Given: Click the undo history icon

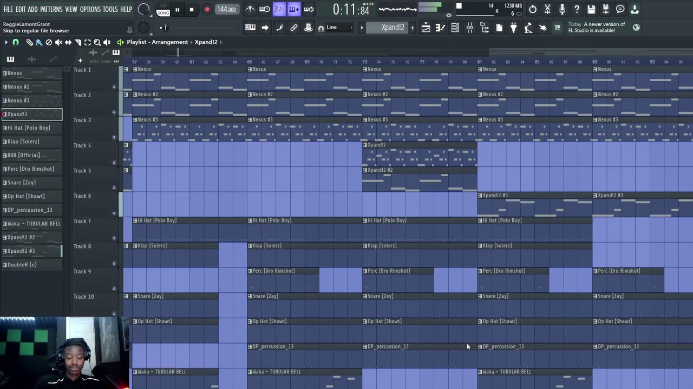Looking at the screenshot, I should (x=533, y=9).
